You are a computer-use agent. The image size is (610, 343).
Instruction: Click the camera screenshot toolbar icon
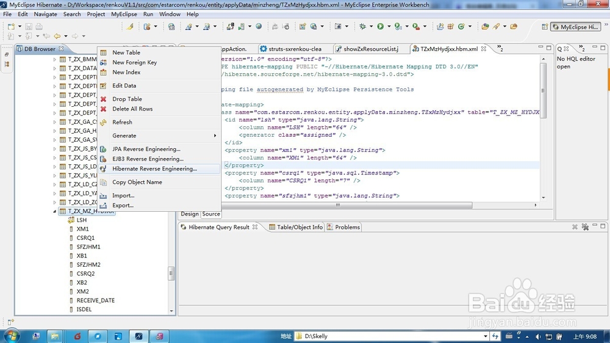[338, 26]
